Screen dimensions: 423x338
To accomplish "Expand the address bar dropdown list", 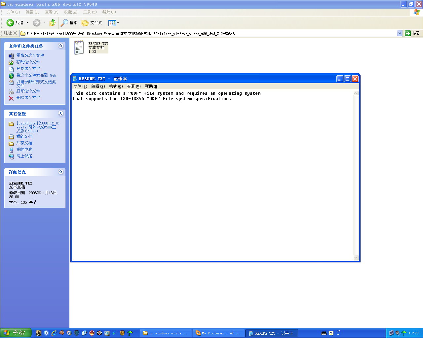I will pos(400,33).
